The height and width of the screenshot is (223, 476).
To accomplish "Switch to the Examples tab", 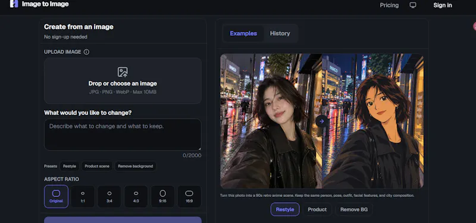I will [x=243, y=34].
